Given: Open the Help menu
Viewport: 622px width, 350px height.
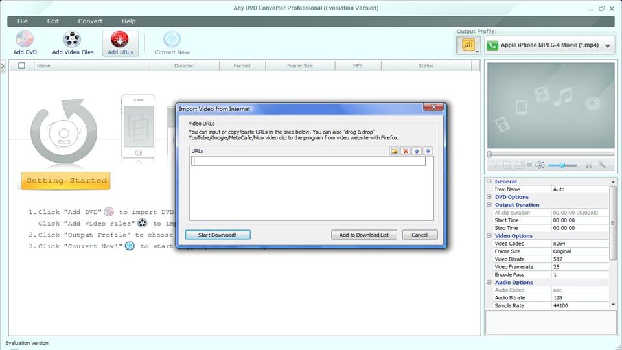Looking at the screenshot, I should coord(128,21).
